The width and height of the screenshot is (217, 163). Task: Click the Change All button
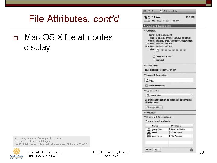point(154,107)
